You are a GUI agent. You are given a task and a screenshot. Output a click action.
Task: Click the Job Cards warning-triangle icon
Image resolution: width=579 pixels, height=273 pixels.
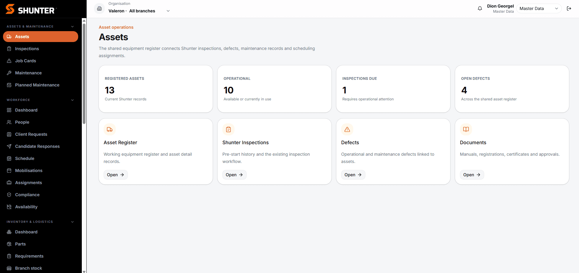pos(9,61)
